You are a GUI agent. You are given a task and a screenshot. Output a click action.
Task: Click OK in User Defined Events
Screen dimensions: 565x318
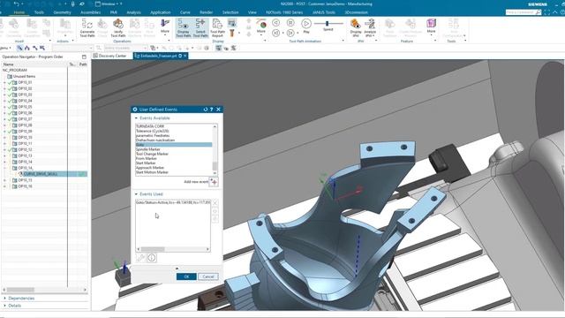(186, 276)
